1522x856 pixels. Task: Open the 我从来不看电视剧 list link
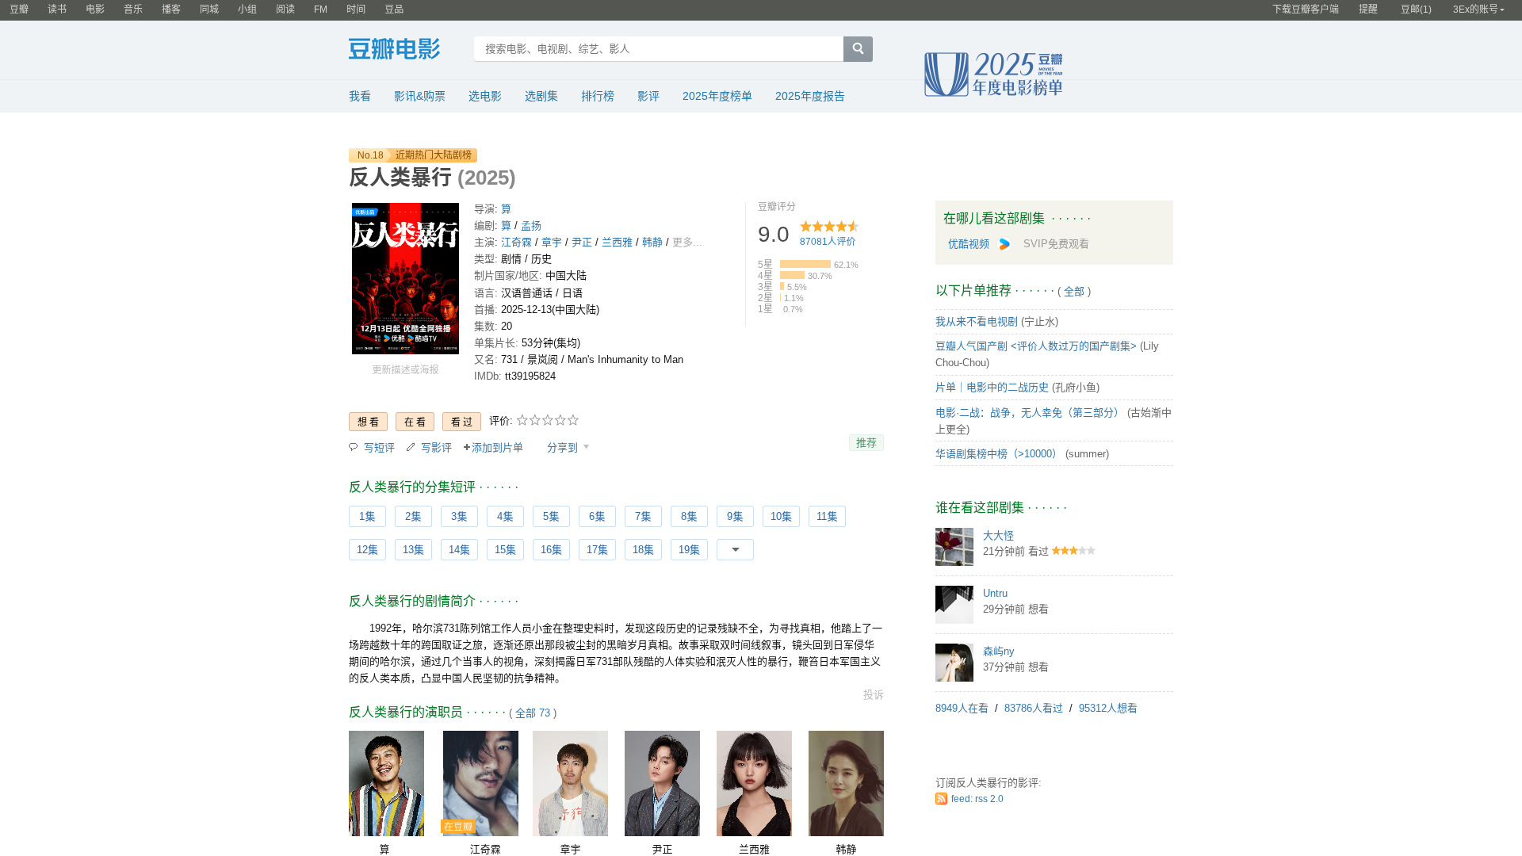coord(977,322)
